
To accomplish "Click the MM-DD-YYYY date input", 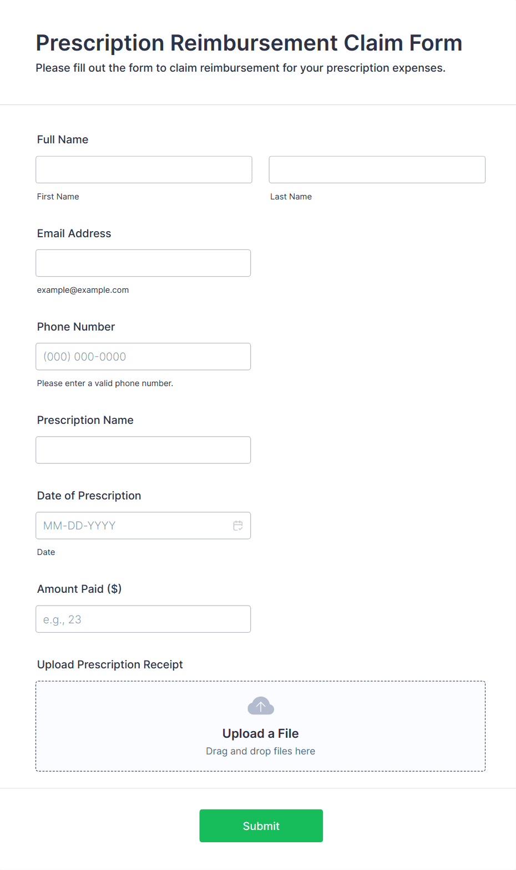I will [133, 526].
